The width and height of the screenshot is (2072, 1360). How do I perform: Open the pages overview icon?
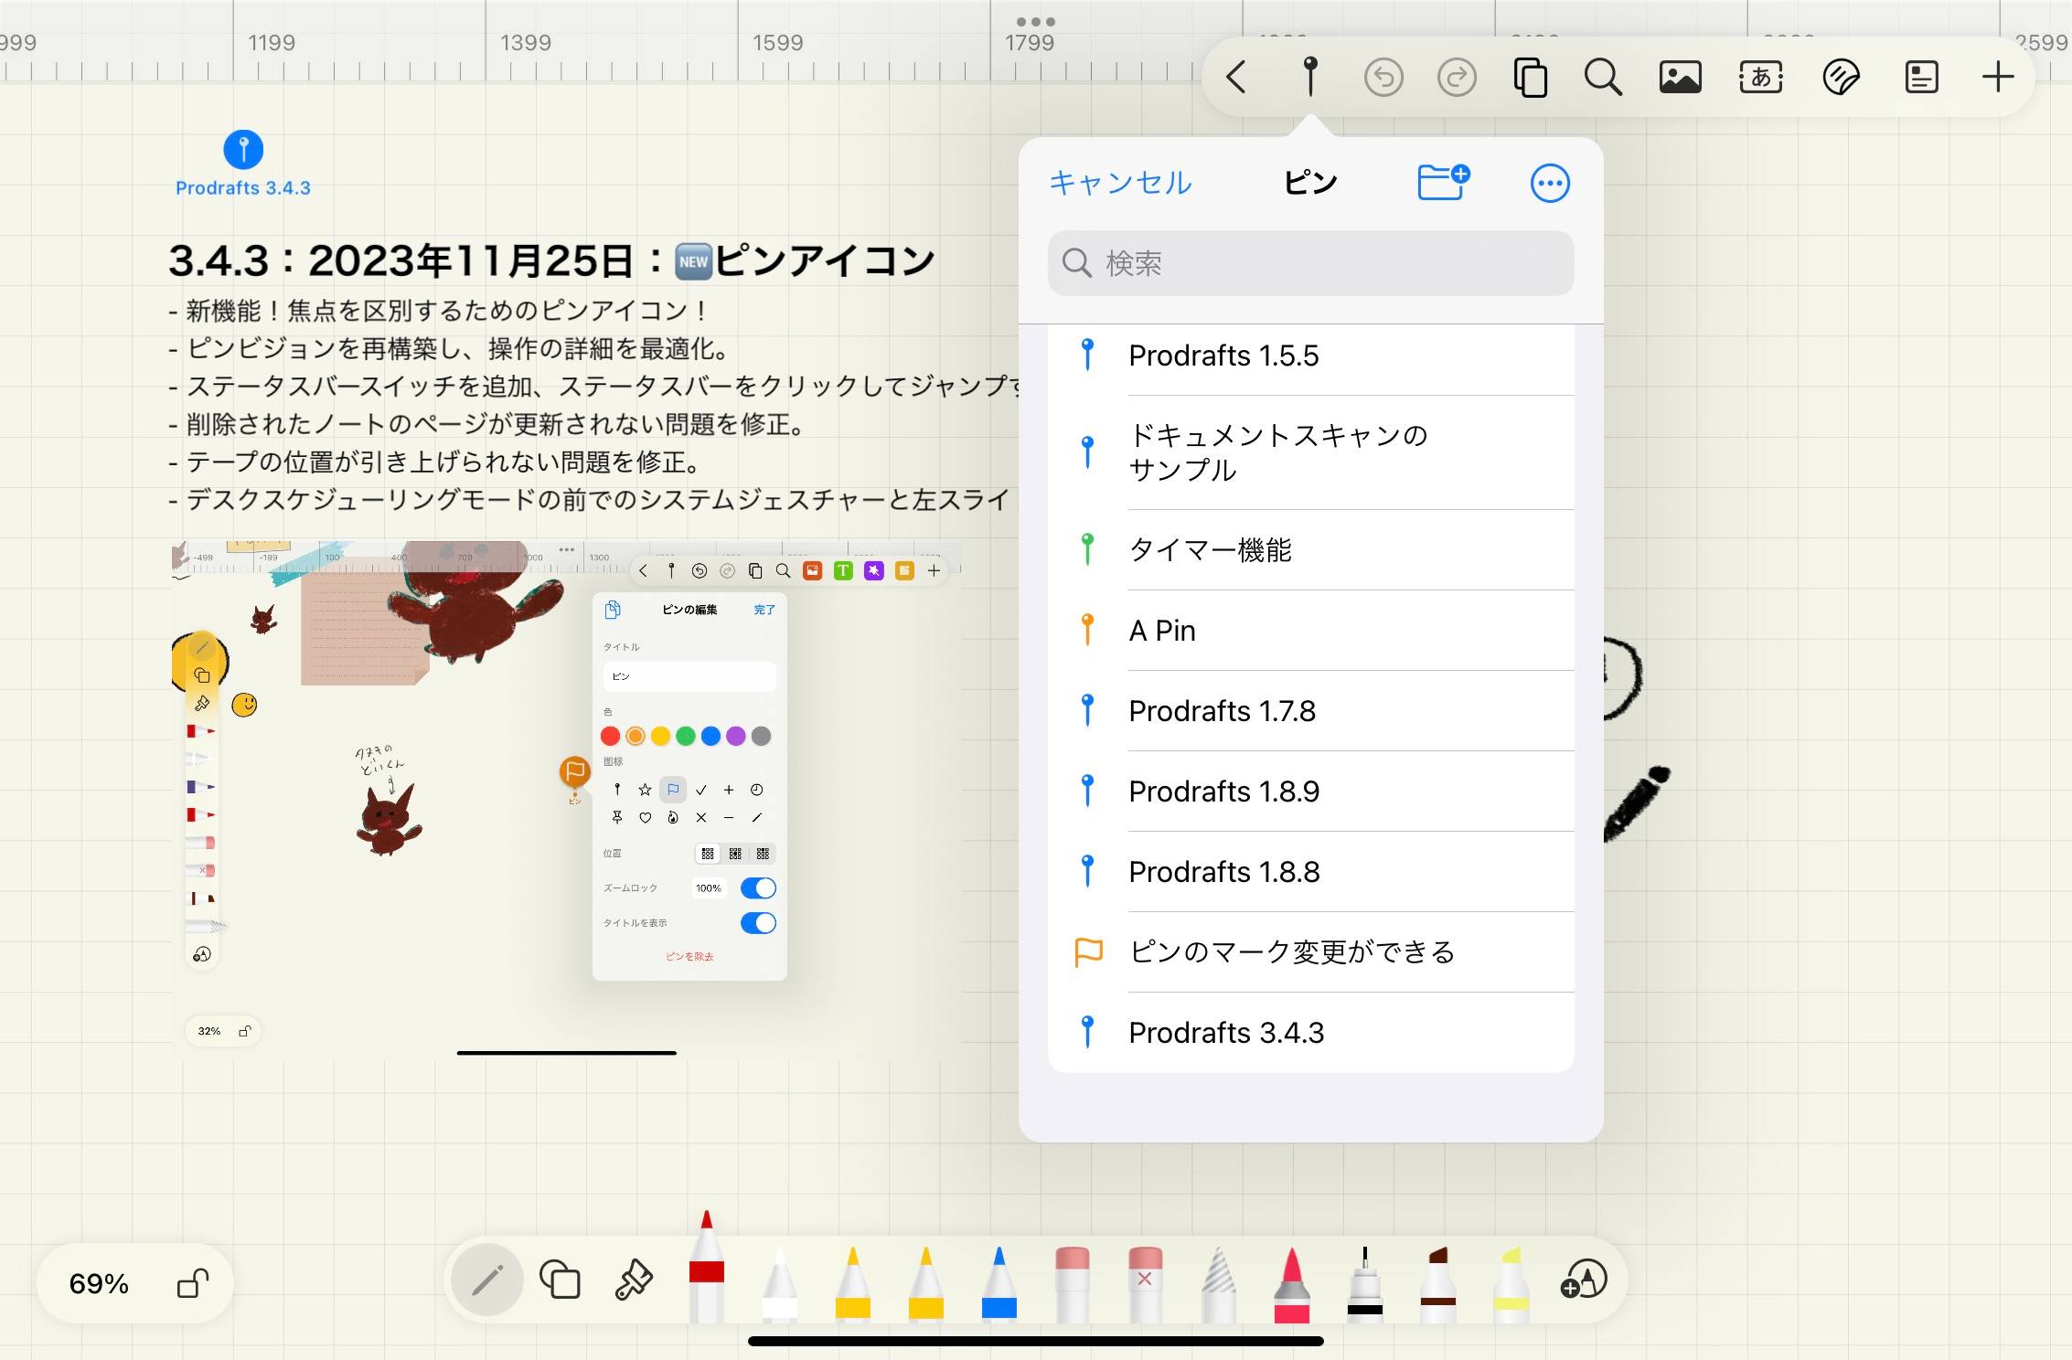click(x=1531, y=78)
